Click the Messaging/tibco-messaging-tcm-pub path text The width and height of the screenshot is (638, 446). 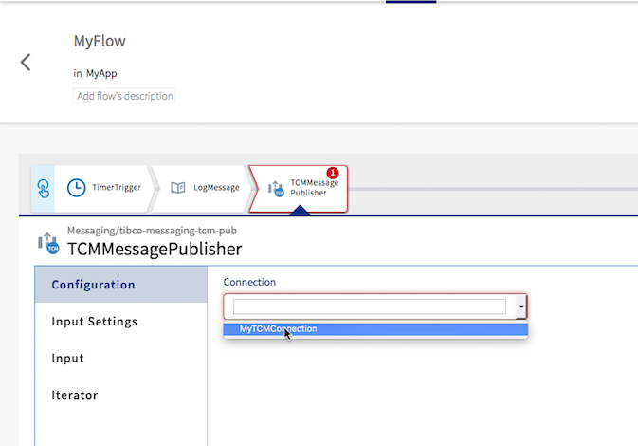153,231
